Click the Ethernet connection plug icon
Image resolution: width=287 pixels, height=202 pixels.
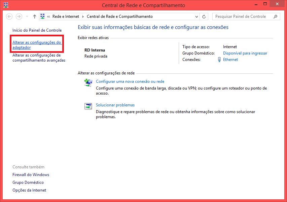tap(219, 60)
